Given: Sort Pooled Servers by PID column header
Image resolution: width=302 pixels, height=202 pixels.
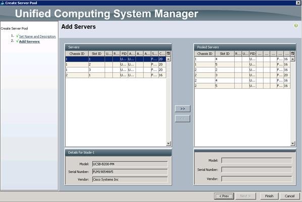Looking at the screenshot, I should tap(253, 54).
